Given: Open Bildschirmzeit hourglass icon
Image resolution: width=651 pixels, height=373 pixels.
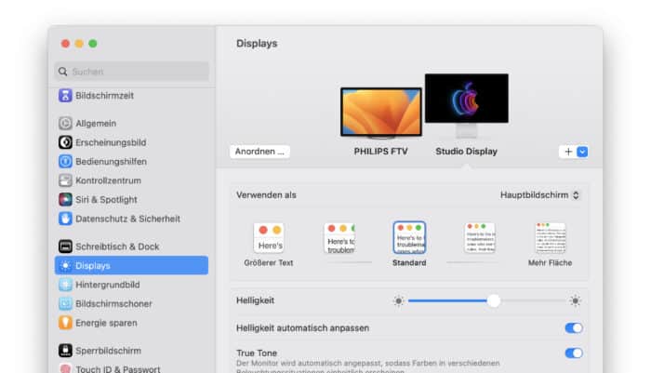Looking at the screenshot, I should click(x=65, y=95).
